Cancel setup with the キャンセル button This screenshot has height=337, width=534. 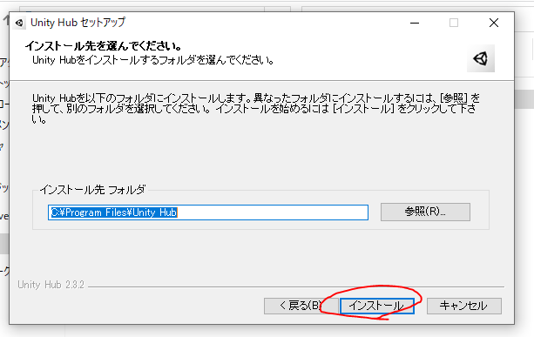(x=463, y=306)
